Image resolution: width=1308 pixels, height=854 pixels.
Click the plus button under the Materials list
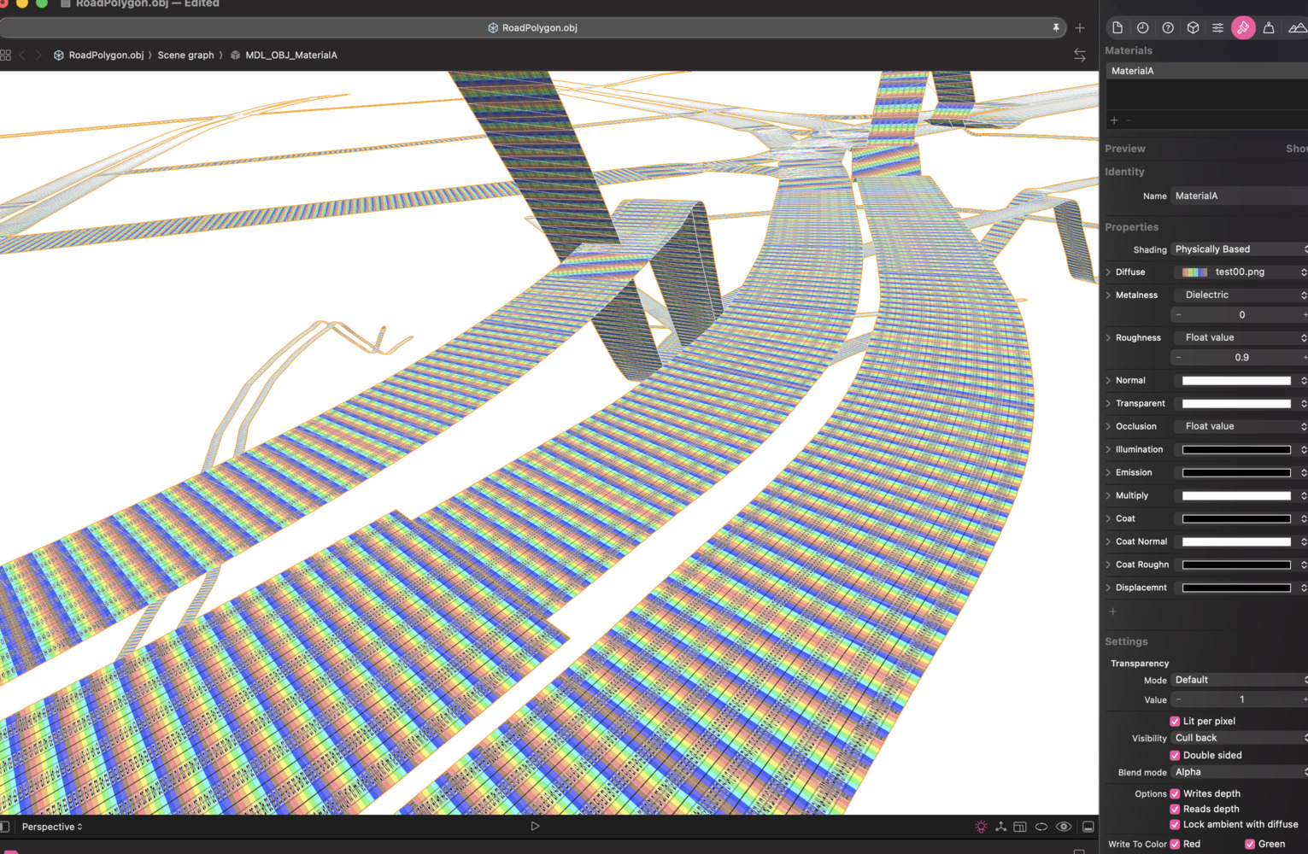coord(1114,120)
